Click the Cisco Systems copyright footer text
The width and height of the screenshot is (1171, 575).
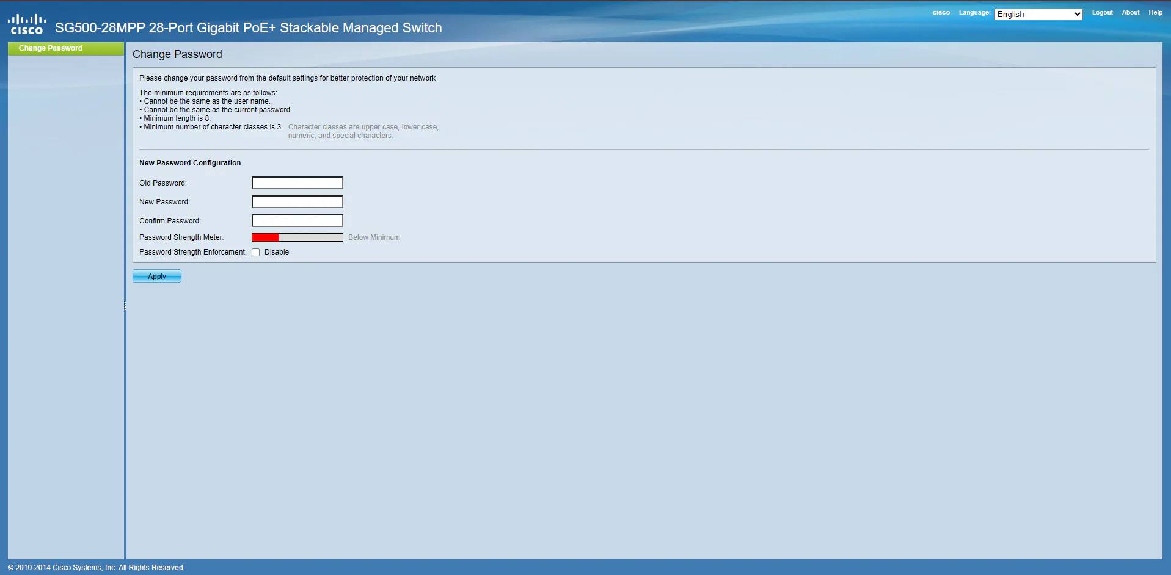(96, 568)
